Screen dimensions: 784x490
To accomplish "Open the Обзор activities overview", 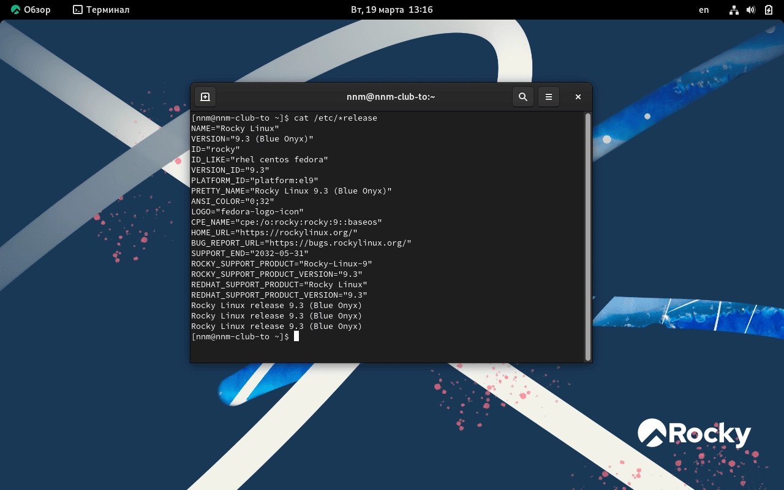I will (x=31, y=10).
